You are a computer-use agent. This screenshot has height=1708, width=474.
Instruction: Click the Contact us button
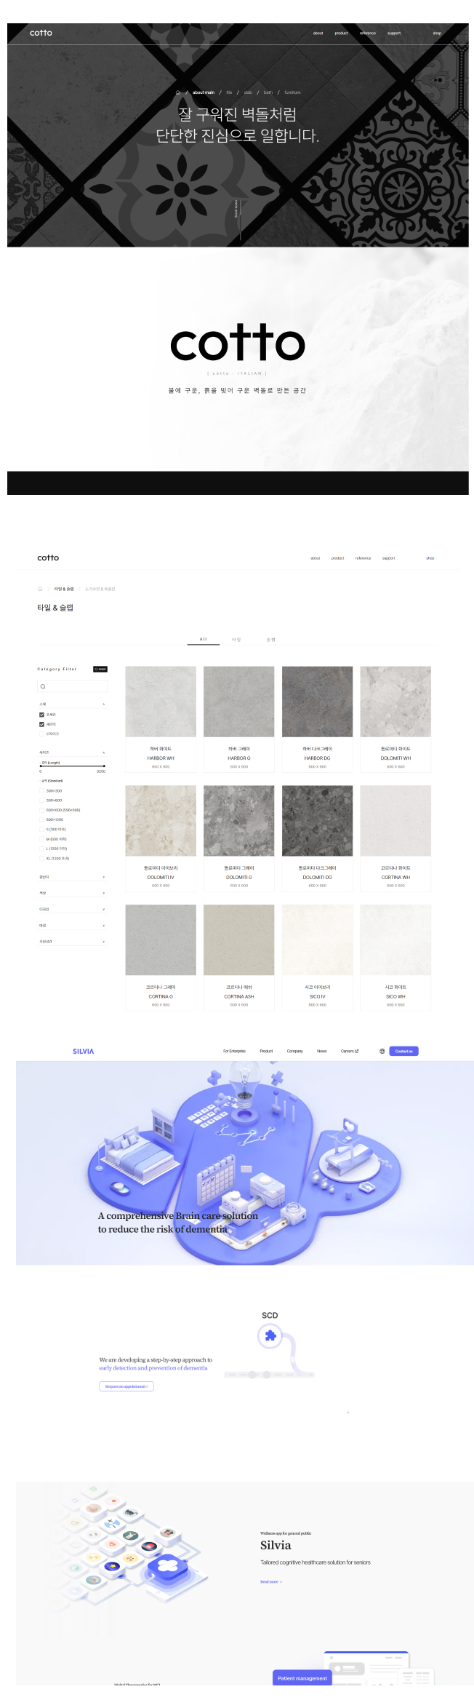[x=403, y=1051]
